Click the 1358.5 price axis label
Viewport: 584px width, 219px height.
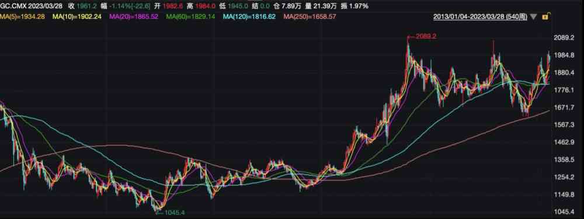tap(565, 160)
